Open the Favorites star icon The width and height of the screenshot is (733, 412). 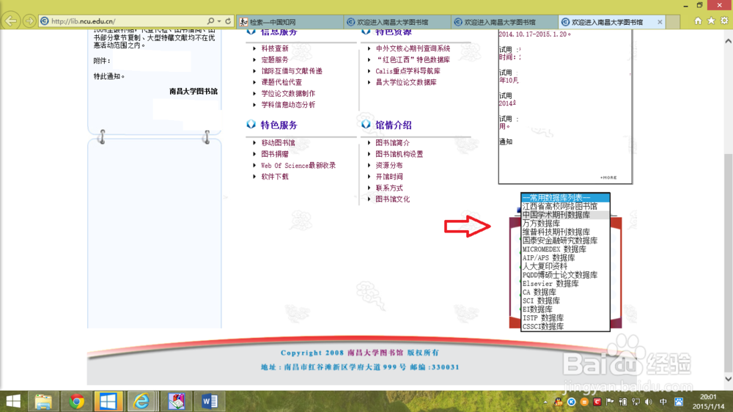711,21
